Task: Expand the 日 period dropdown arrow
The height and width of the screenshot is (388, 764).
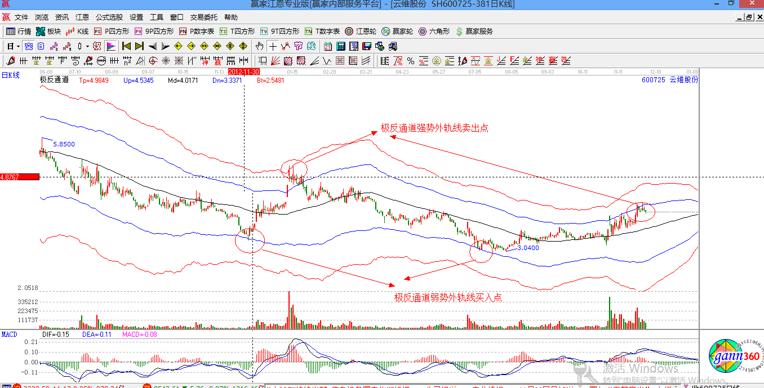Action: tap(18, 46)
